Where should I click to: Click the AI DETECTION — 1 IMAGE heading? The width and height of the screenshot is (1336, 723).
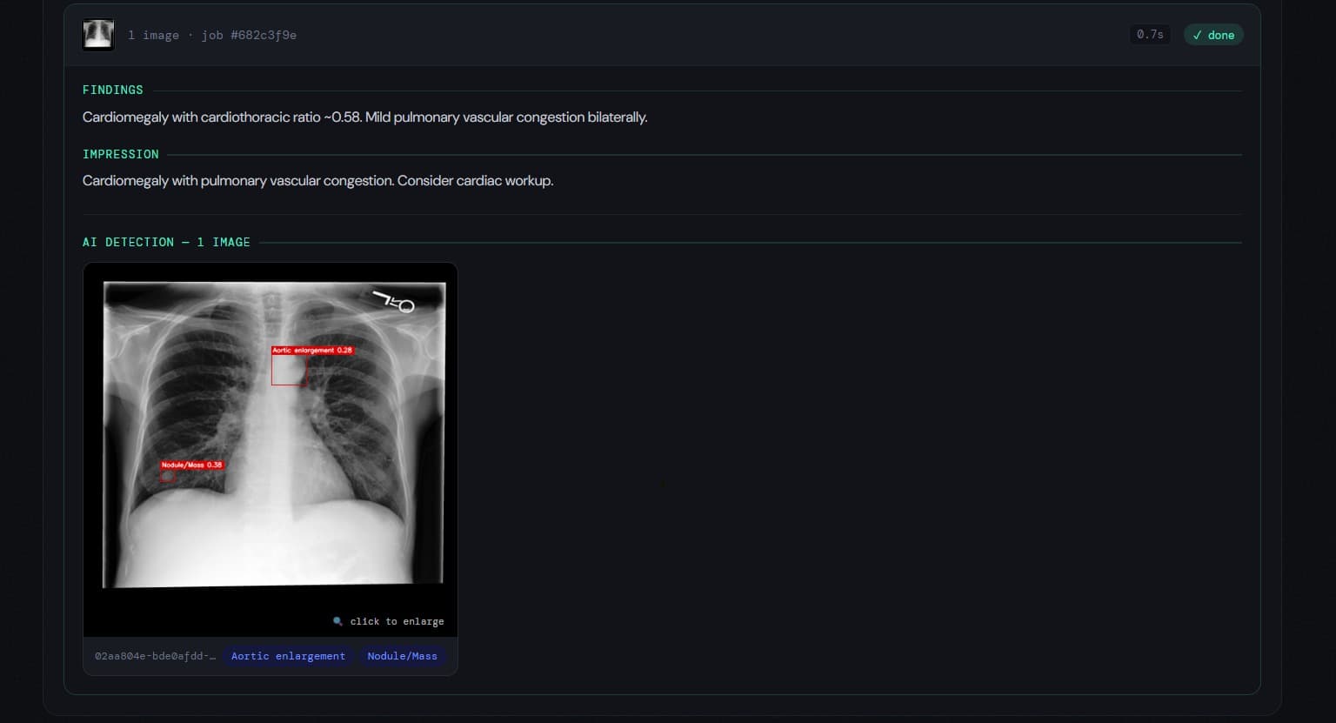point(166,243)
